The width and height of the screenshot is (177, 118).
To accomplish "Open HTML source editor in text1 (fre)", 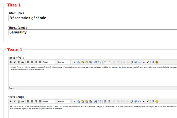I will coord(140,62).
